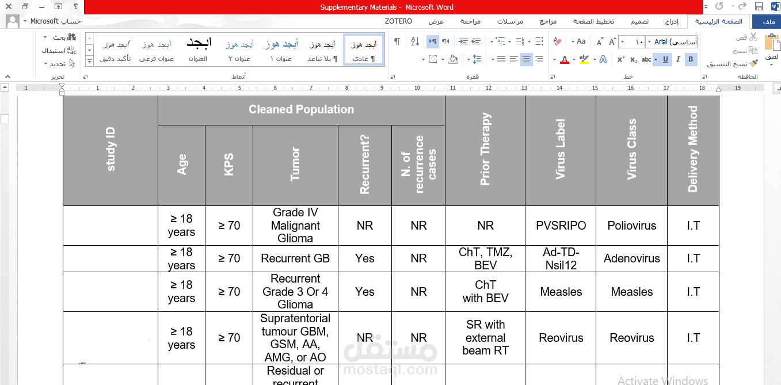
Task: Click the Copy icon in the clipboard group
Action: (x=753, y=51)
